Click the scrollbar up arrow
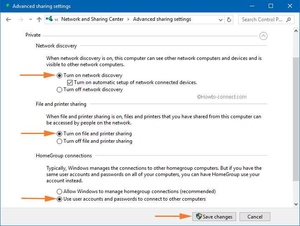The width and height of the screenshot is (300, 226). (296, 31)
